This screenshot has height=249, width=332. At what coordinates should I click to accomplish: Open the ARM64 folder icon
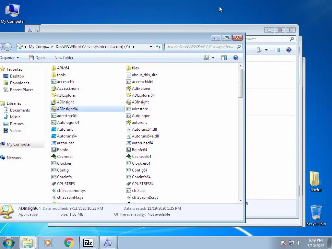[53, 68]
